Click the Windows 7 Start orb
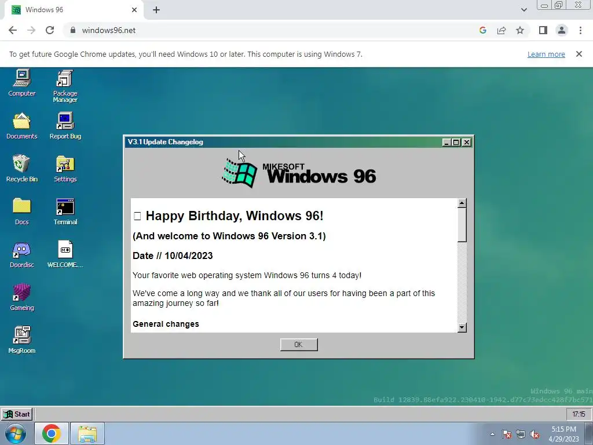The height and width of the screenshot is (445, 593). [x=16, y=433]
